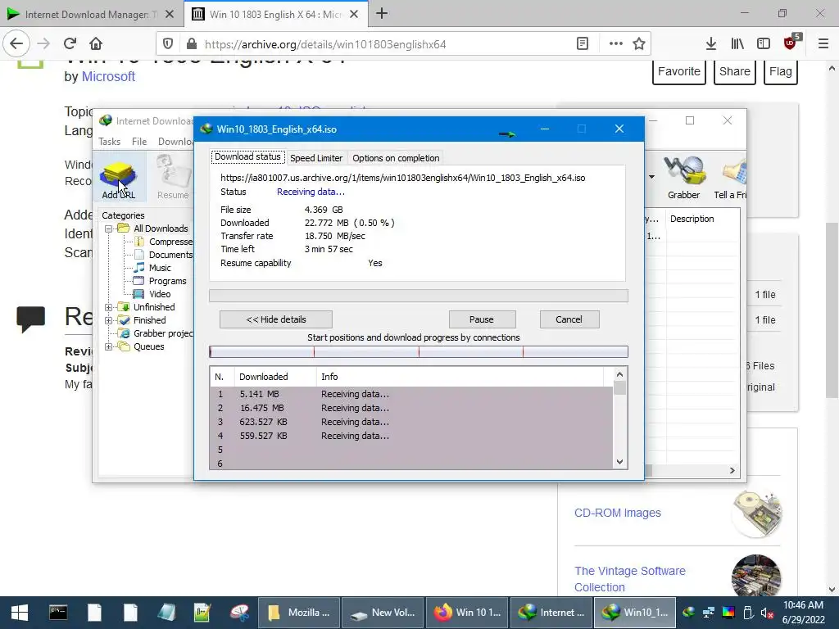Screen dimensions: 839x629
Task: Collapse the All Downloads tree node
Action: (x=109, y=229)
